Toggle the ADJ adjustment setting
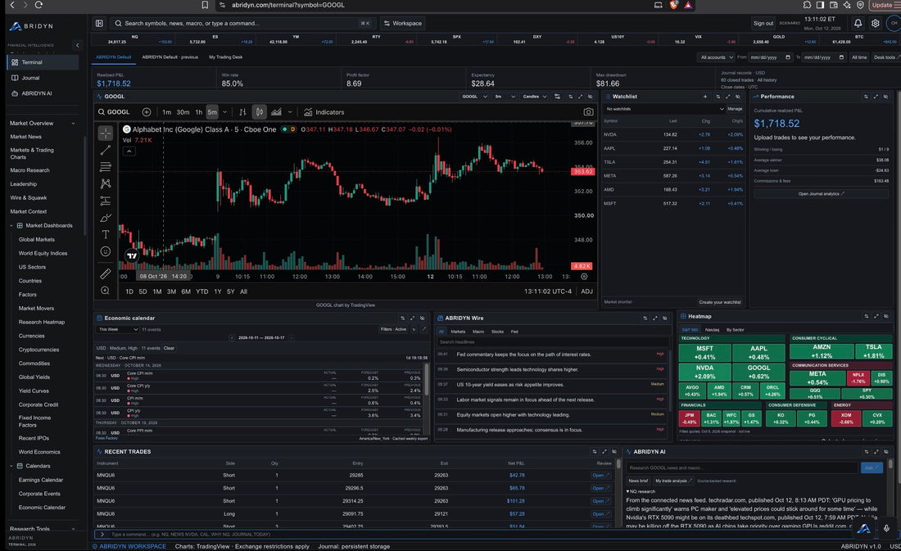Viewport: 901px width, 551px height. coord(586,291)
